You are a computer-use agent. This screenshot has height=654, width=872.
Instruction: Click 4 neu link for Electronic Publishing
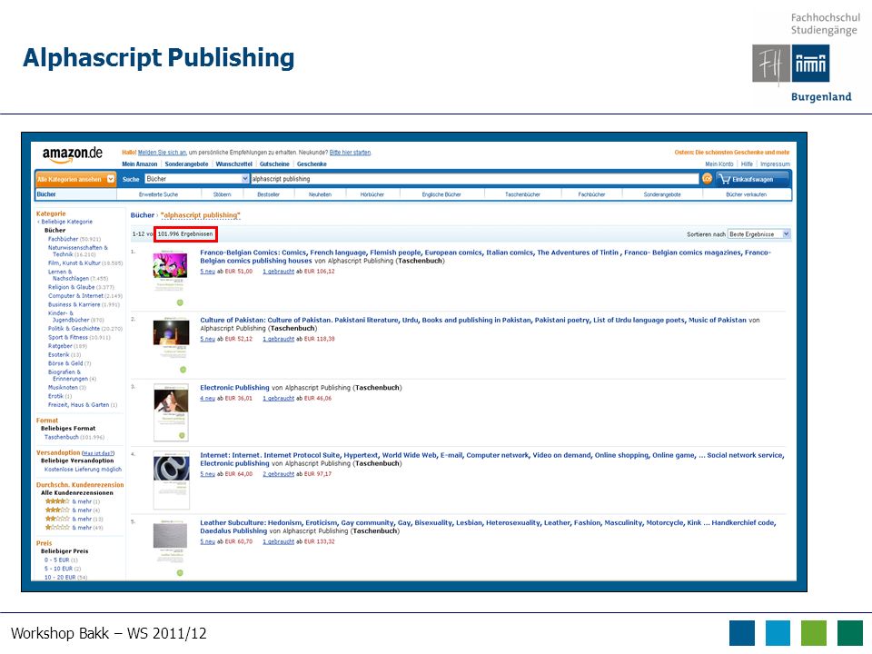click(207, 398)
